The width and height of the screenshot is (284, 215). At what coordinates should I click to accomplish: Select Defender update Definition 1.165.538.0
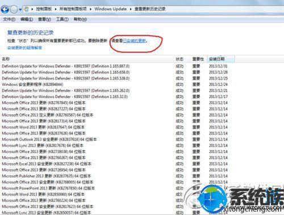click(x=66, y=78)
